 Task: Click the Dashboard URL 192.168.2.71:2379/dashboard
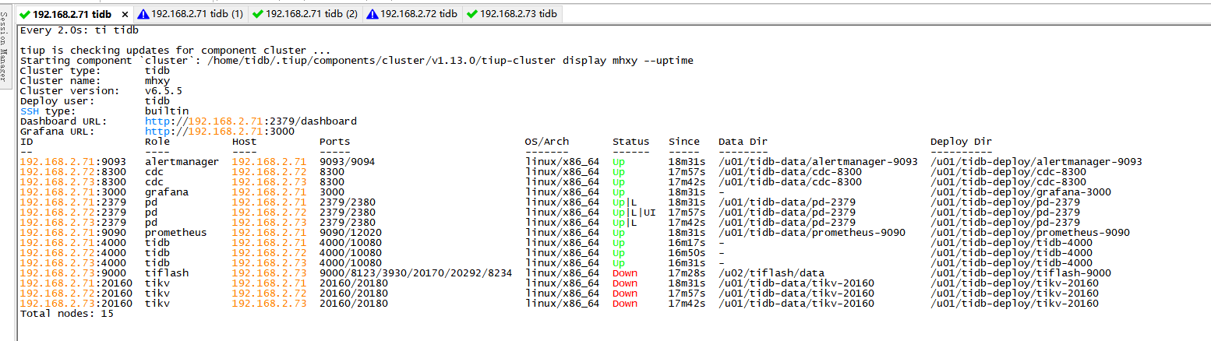pos(251,121)
